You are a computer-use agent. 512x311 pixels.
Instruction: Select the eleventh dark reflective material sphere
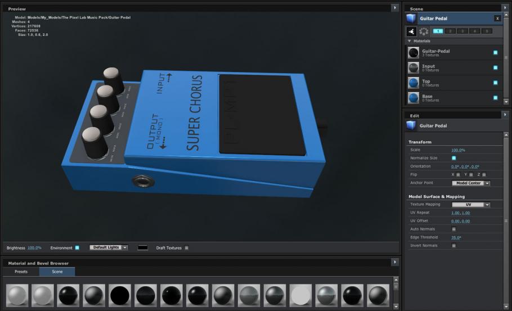coord(275,295)
